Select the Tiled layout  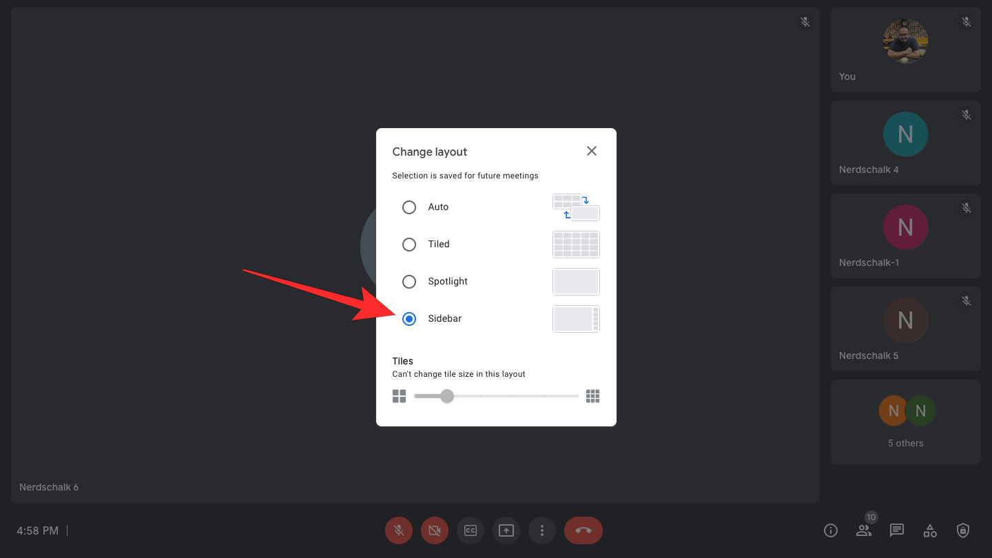pyautogui.click(x=409, y=244)
